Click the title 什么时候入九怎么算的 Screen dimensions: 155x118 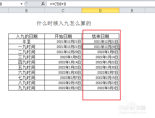pos(64,23)
